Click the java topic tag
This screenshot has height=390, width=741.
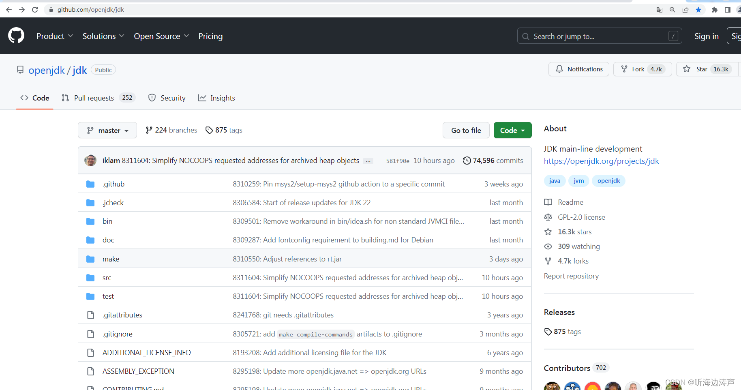555,181
